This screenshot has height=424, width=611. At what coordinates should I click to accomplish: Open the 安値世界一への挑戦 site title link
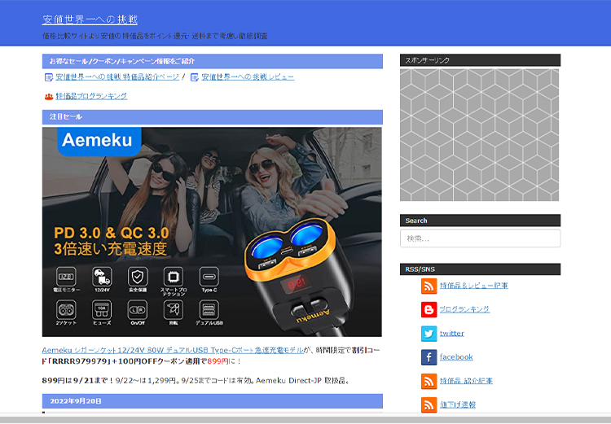coord(90,19)
